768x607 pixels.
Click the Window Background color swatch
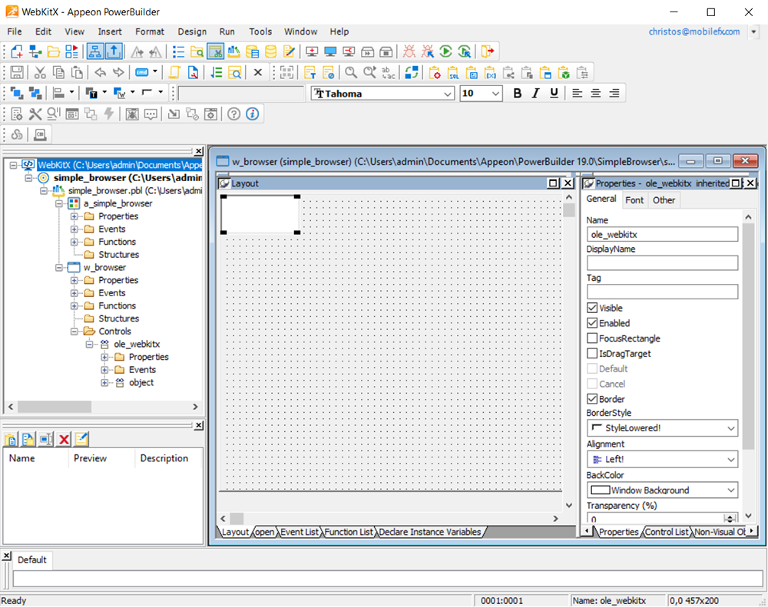[601, 490]
